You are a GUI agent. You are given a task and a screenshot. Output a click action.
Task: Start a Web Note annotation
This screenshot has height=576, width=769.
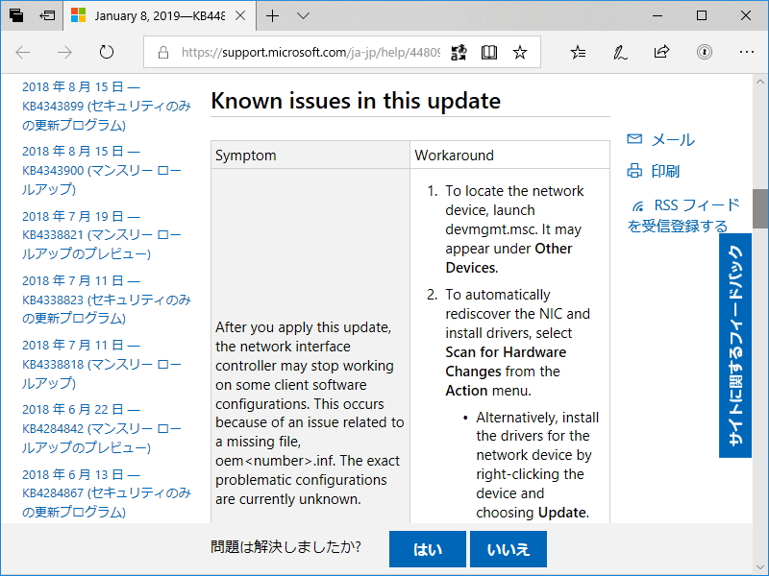[x=620, y=52]
